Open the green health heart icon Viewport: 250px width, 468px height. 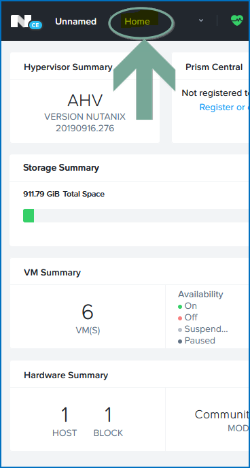(x=237, y=20)
